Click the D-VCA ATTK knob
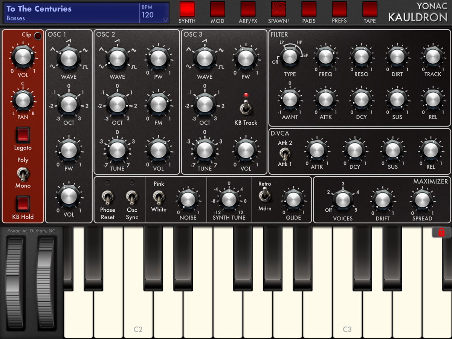The width and height of the screenshot is (452, 339). (x=316, y=150)
